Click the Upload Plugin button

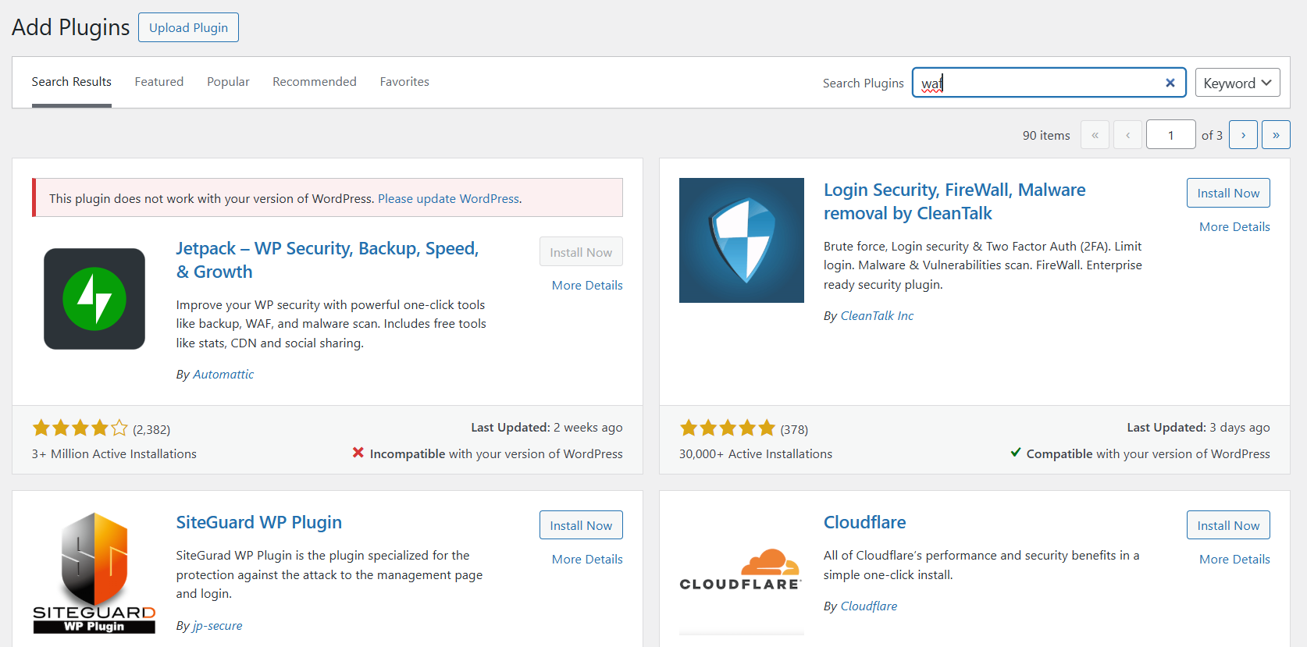[189, 27]
